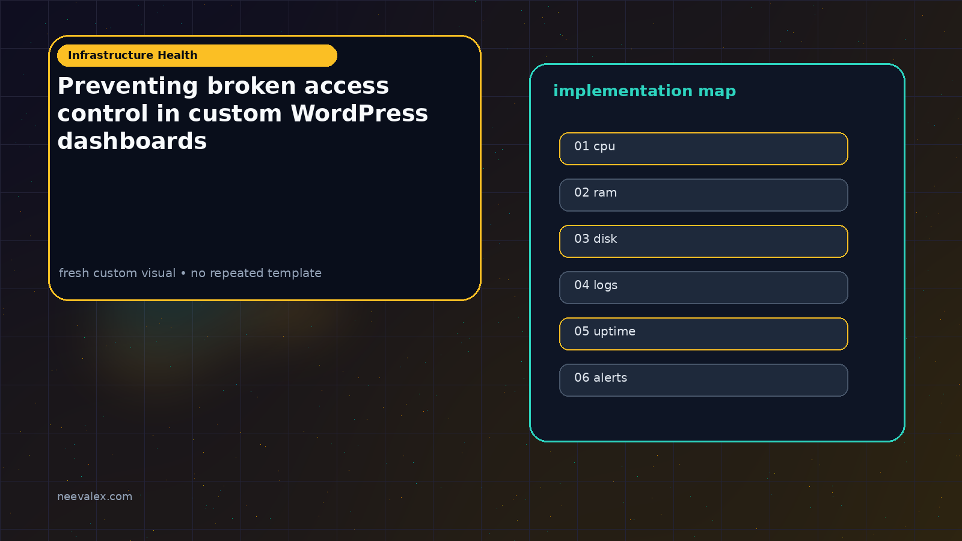This screenshot has height=541, width=962.
Task: Select the 05 uptime item
Action: (703, 334)
